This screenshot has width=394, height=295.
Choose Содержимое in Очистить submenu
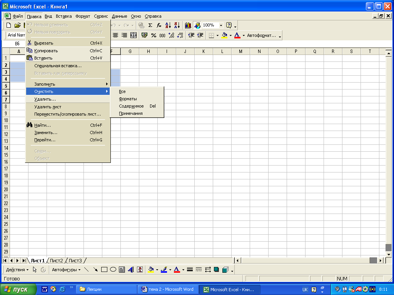click(137, 106)
